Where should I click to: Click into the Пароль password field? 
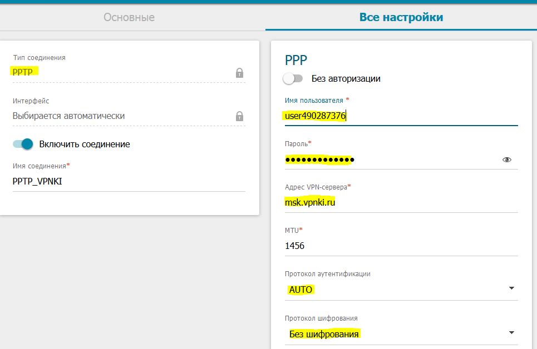point(392,160)
